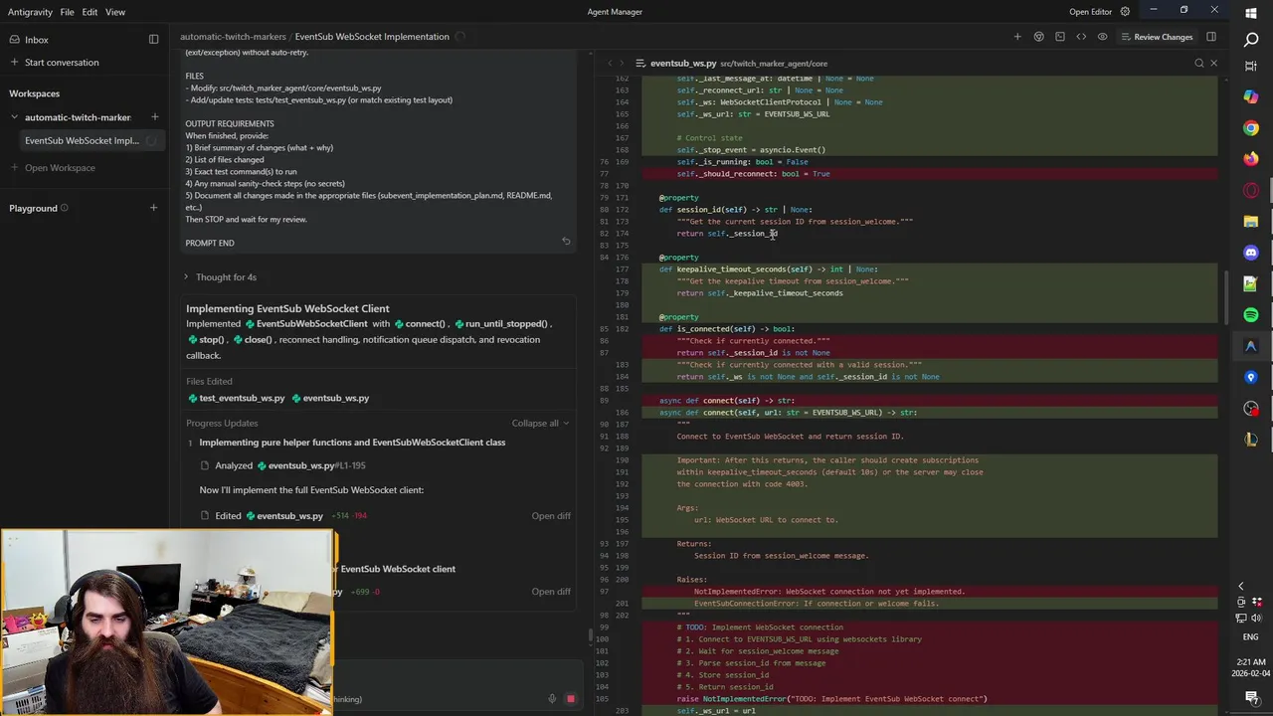The width and height of the screenshot is (1273, 716).
Task: Open eventsub_ws.py from Files Edited
Action: pyautogui.click(x=330, y=399)
